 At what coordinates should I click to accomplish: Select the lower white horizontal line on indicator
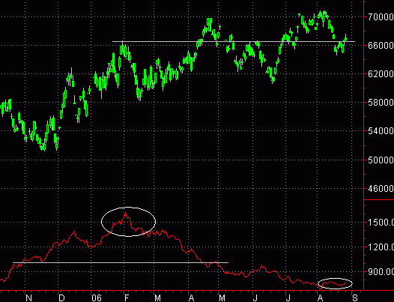click(x=121, y=262)
